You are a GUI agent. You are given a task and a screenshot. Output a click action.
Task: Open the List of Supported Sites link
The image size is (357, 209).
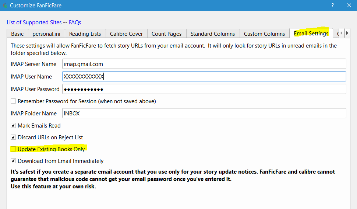pos(34,22)
